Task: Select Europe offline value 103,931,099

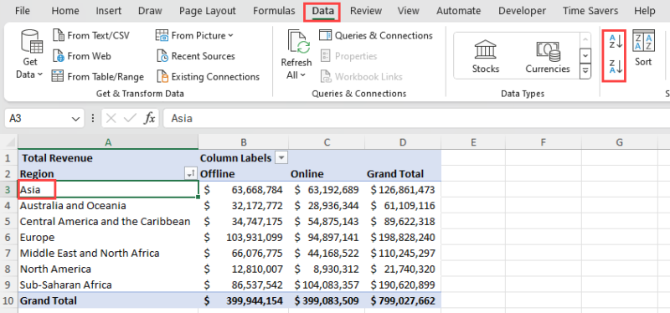Action: [x=244, y=238]
